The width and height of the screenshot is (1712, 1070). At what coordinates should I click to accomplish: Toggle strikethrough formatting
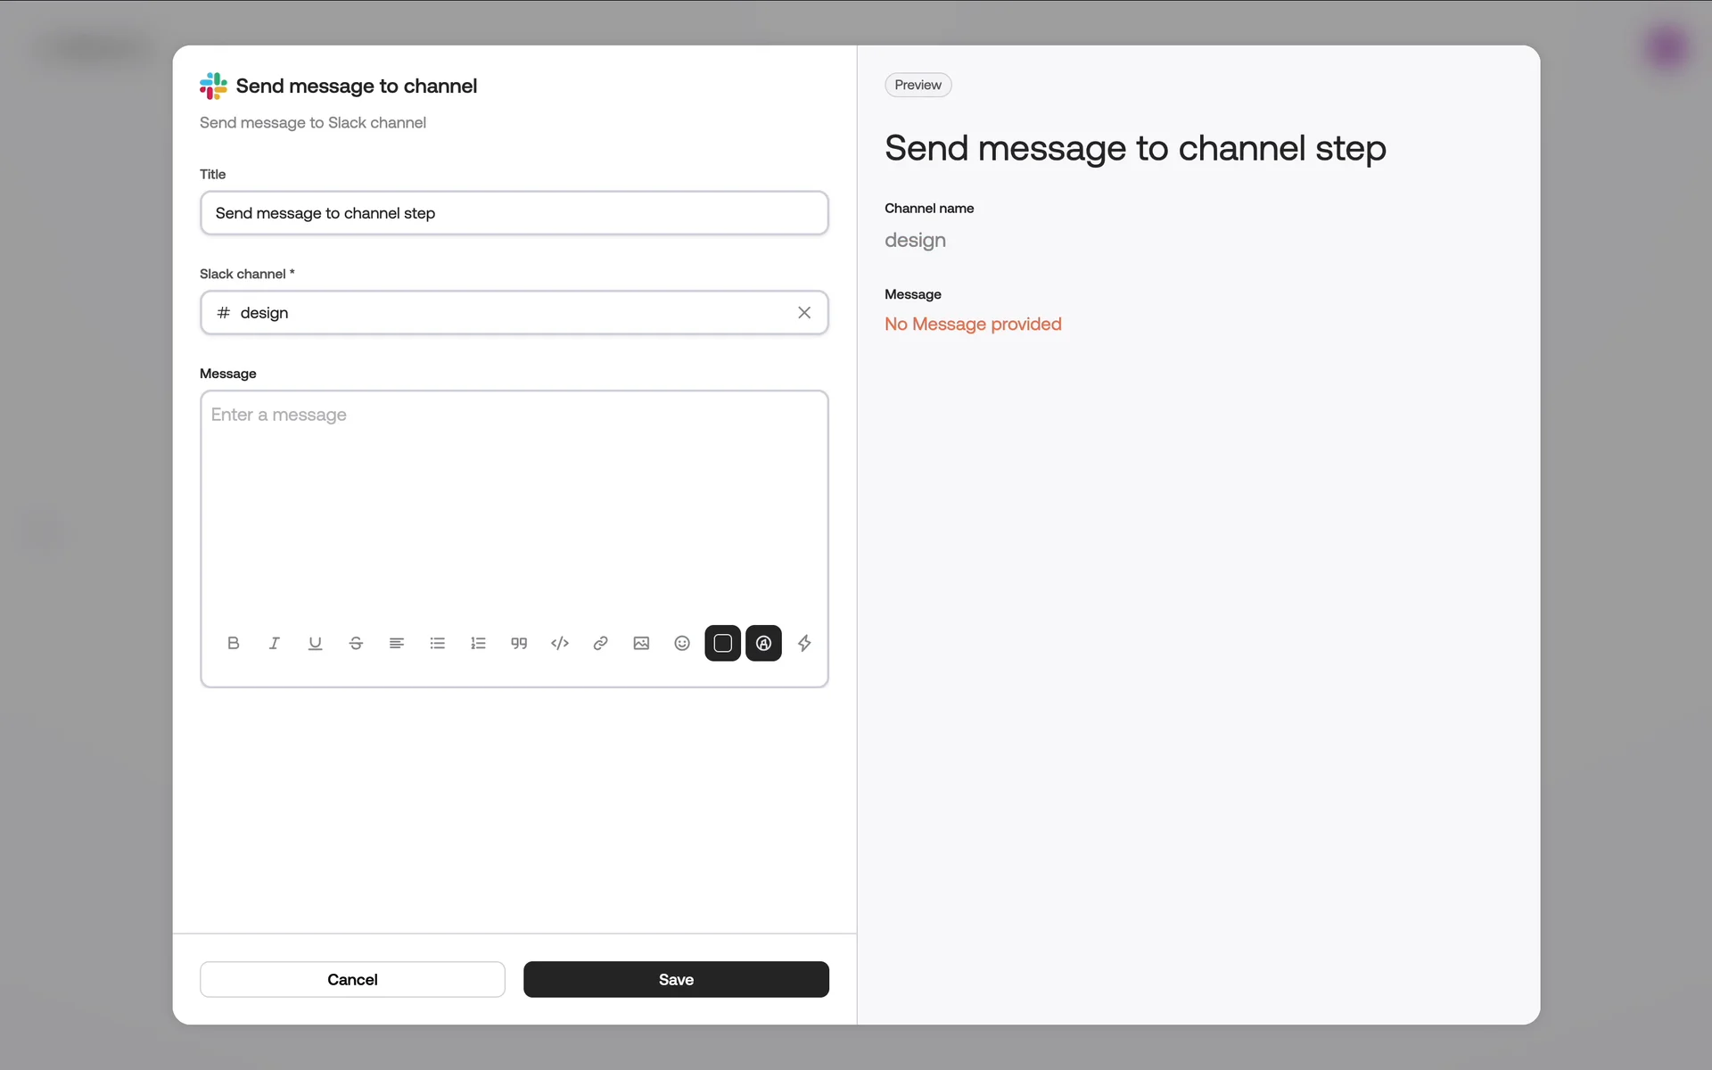pyautogui.click(x=356, y=643)
